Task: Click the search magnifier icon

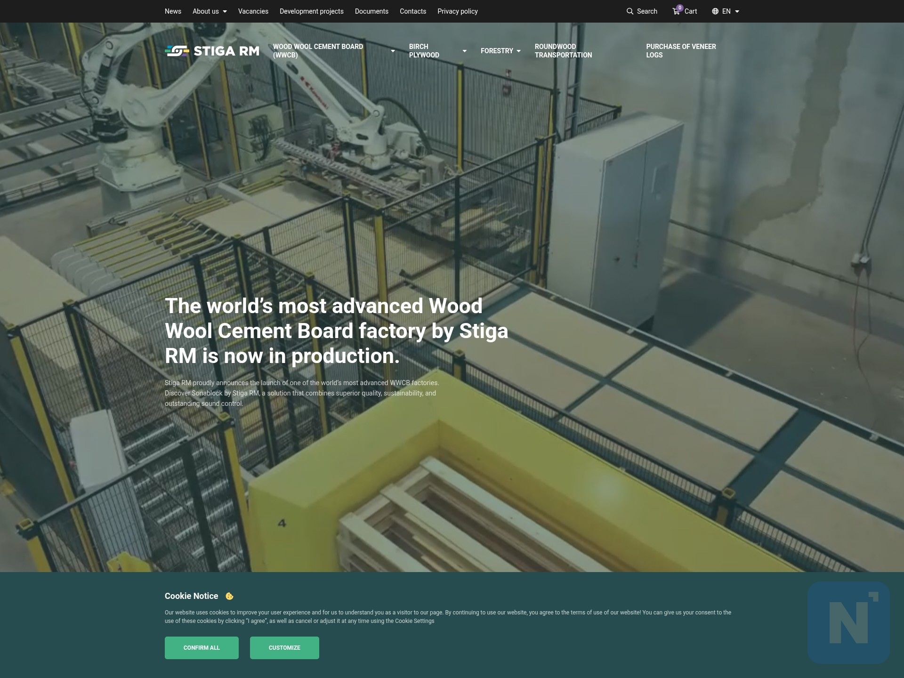Action: [630, 11]
